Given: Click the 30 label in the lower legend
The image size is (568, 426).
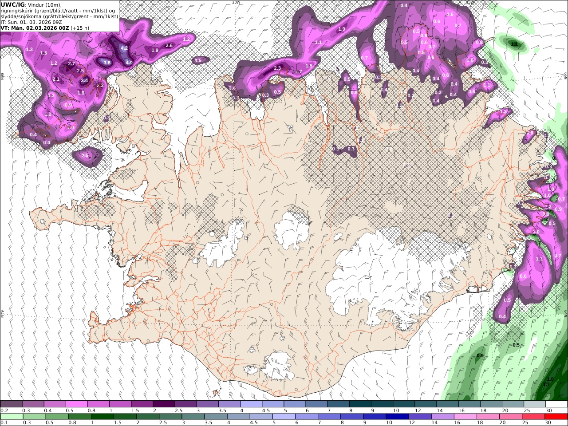Looking at the screenshot, I should tap(549, 422).
